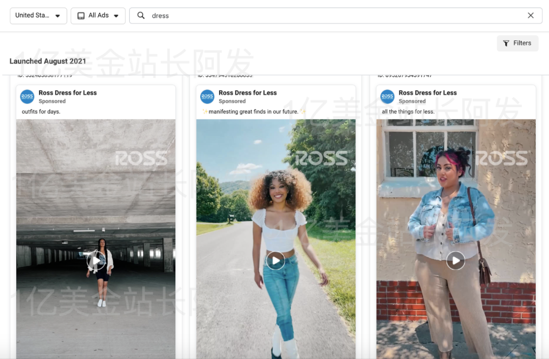
Task: Click the All Ads screen icon
Action: pyautogui.click(x=81, y=16)
